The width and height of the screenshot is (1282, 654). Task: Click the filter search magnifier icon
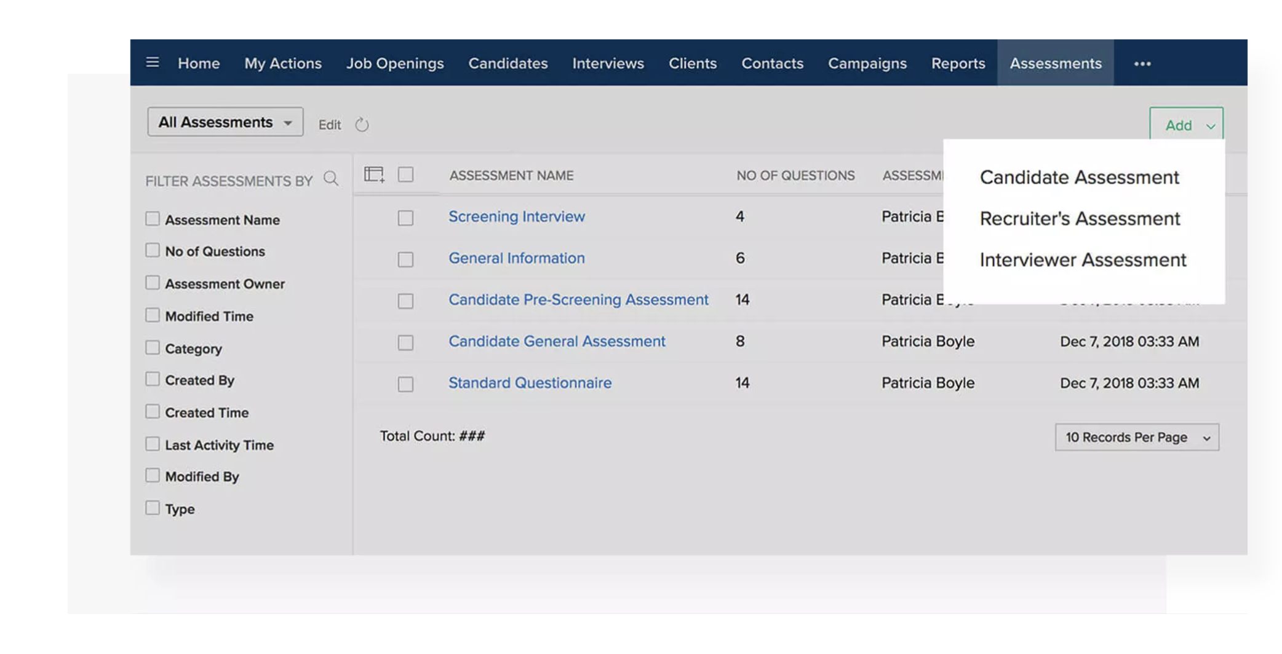pyautogui.click(x=331, y=179)
